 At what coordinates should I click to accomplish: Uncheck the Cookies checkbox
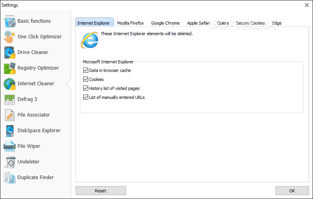click(85, 79)
